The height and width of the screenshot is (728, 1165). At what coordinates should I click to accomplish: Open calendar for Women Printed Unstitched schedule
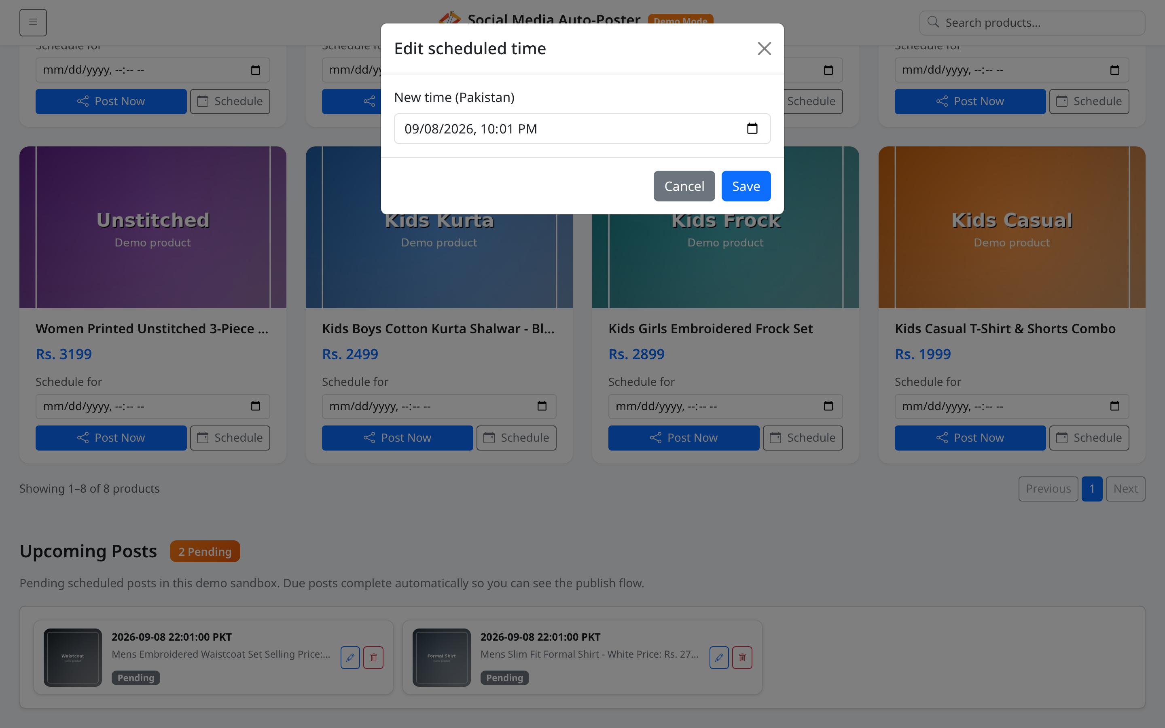click(256, 406)
